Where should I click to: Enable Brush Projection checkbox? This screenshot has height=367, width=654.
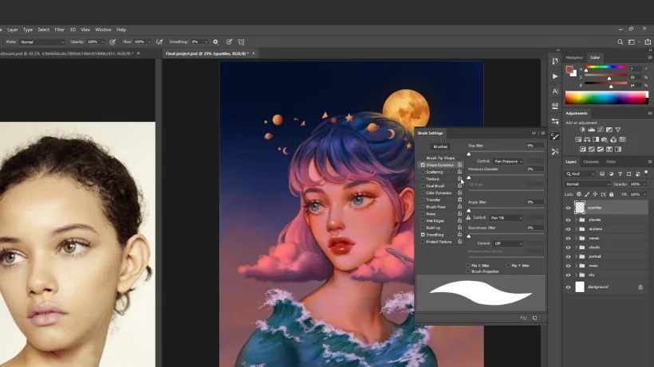click(x=468, y=271)
